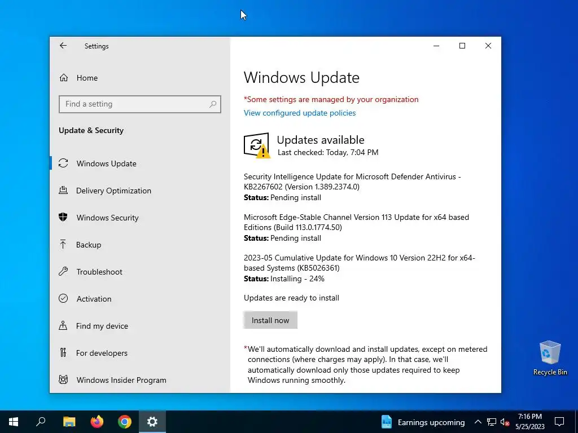Click the red managed by organization notice

(x=331, y=99)
